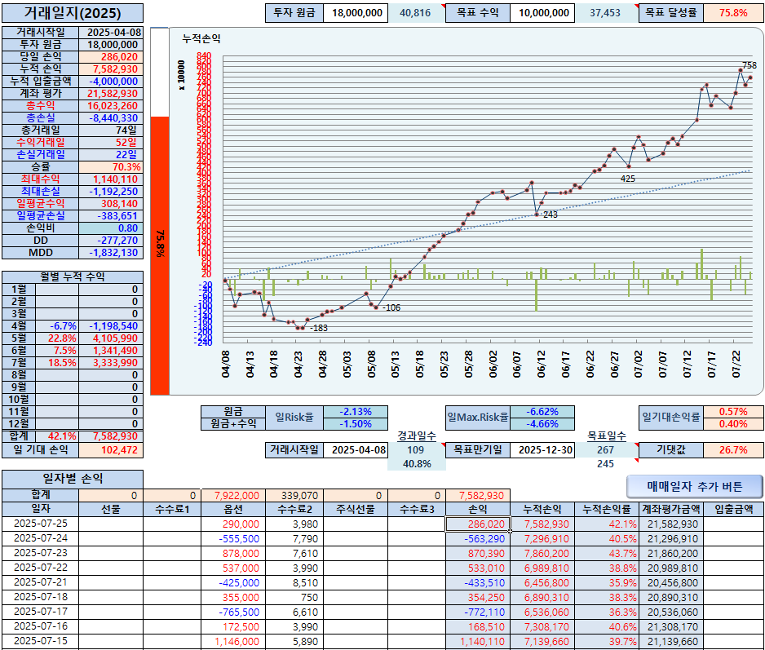This screenshot has height=650, width=765.
Task: Select 4월 profit cell -1,198,540
Action: (111, 326)
